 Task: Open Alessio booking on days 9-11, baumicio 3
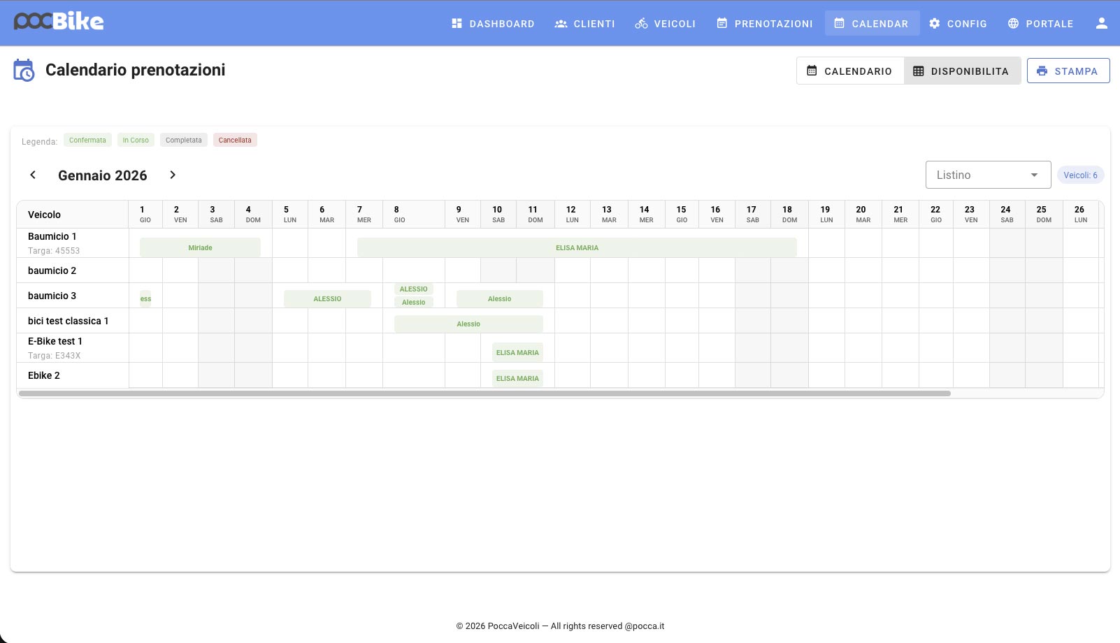(x=499, y=298)
